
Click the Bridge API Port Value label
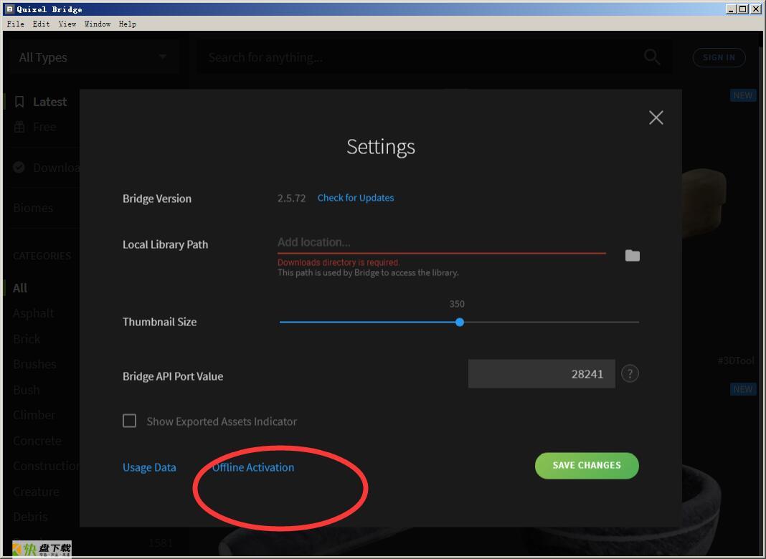click(173, 376)
